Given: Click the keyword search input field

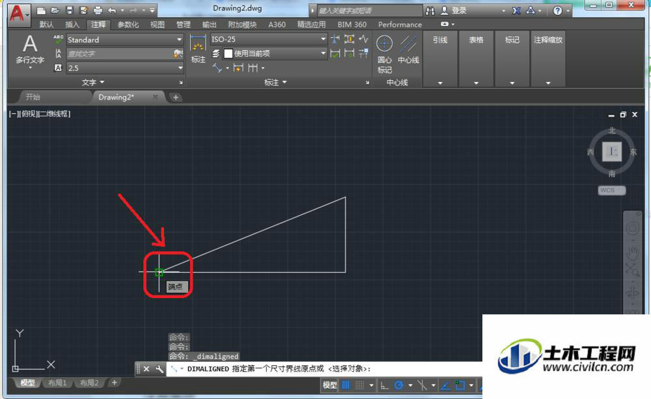Looking at the screenshot, I should pyautogui.click(x=368, y=11).
